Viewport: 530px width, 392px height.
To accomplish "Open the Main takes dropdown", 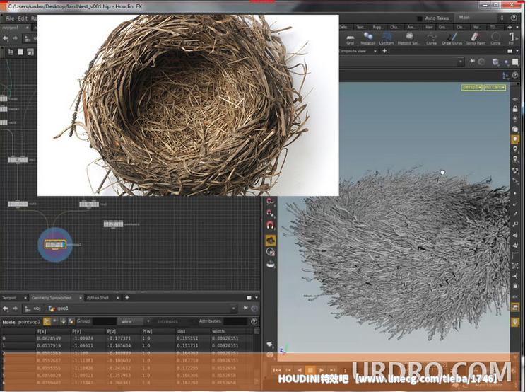I will 479,17.
